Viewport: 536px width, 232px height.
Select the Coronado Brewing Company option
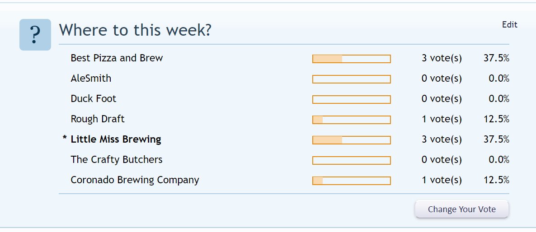135,180
